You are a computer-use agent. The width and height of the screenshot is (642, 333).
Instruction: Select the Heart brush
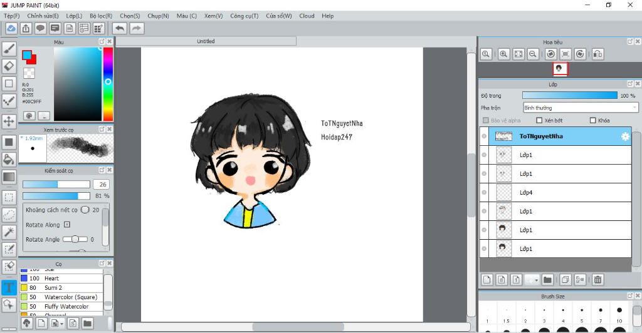[x=61, y=279]
